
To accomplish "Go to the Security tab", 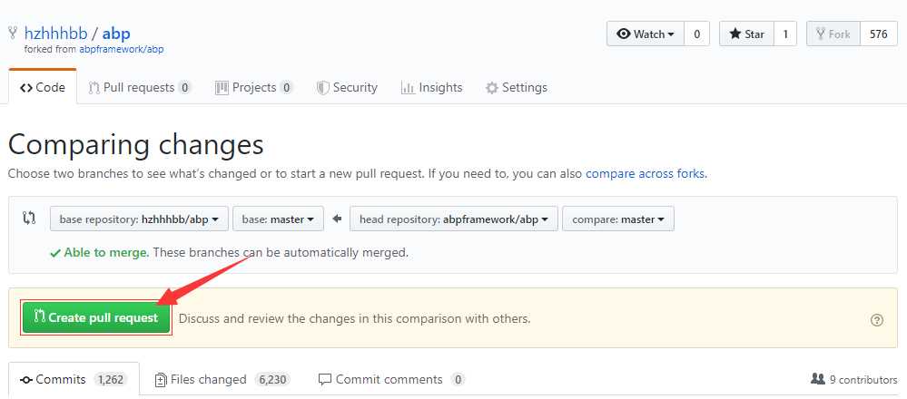I will pos(347,88).
